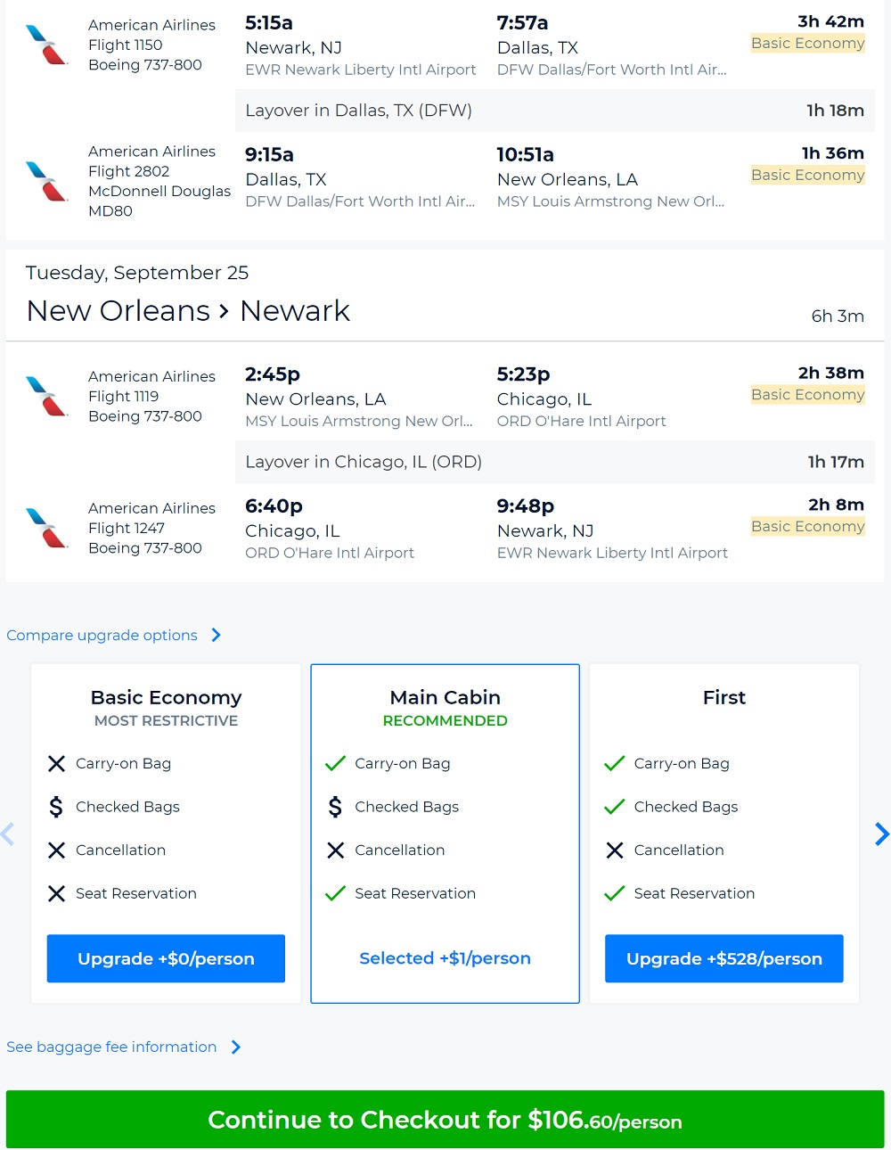Click American Airlines logo for Flight 1247
This screenshot has height=1150, width=891.
tap(47, 528)
